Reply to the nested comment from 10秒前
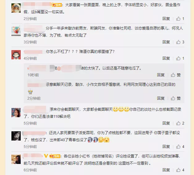Viewport: 194px width, 175px height. [x=161, y=75]
